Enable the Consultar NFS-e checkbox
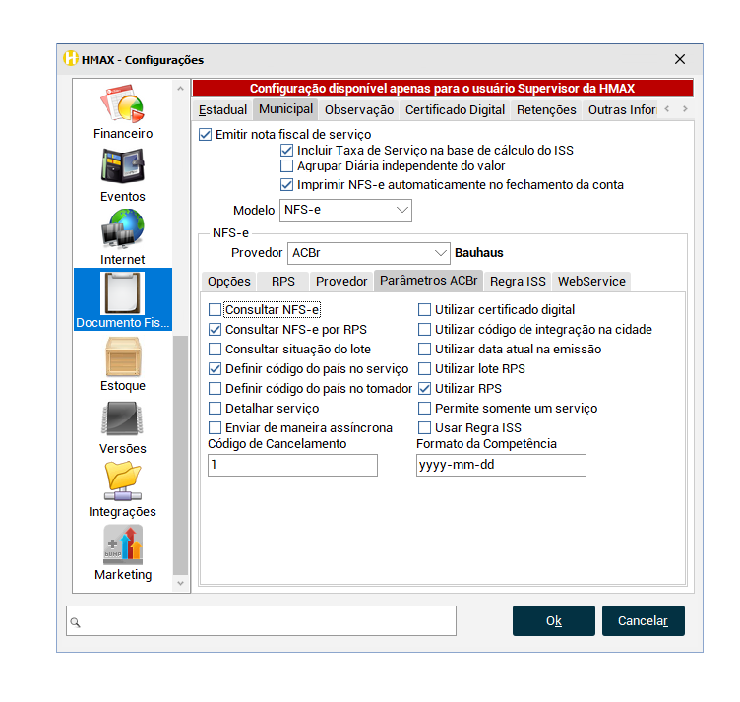This screenshot has height=702, width=740. click(x=216, y=310)
